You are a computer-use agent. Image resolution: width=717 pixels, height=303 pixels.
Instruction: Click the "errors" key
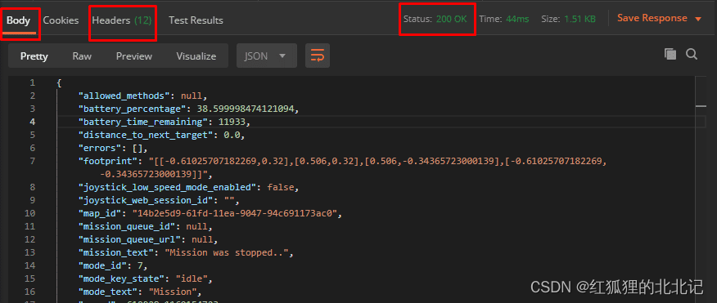[99, 149]
